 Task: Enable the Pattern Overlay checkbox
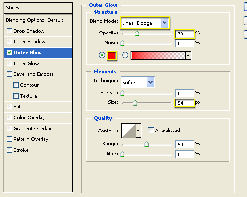(x=9, y=139)
